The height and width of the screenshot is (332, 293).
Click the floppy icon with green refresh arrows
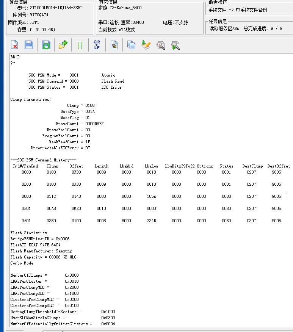pos(46,45)
